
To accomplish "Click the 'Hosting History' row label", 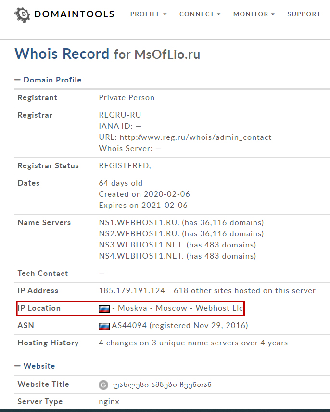I will point(48,343).
